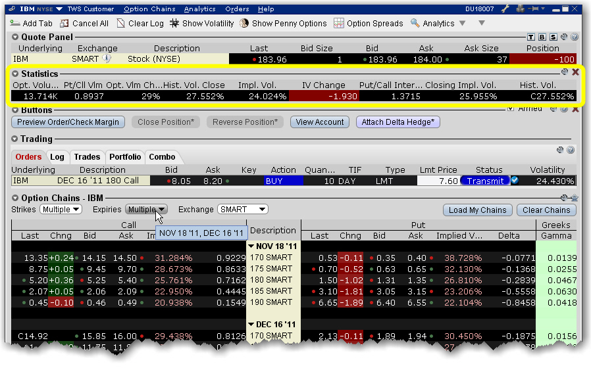Click the Show Penny Options icon
The width and height of the screenshot is (591, 368).
click(x=245, y=23)
